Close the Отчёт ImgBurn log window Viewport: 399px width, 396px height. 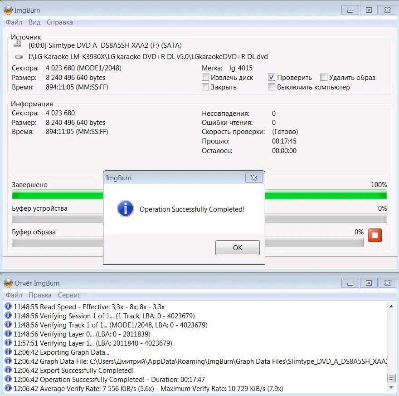coord(387,283)
